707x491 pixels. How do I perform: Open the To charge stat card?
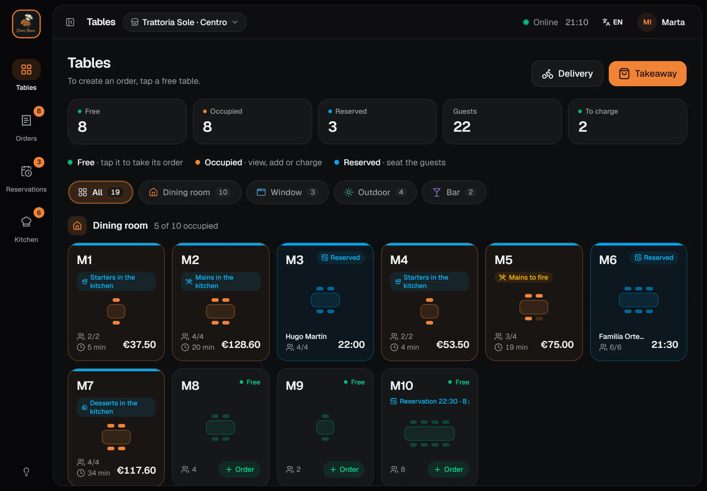click(628, 122)
